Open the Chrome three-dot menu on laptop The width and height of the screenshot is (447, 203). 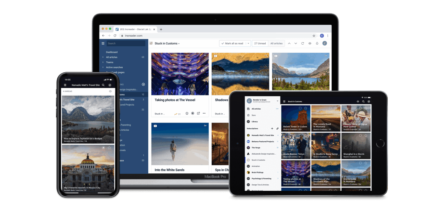click(x=328, y=36)
